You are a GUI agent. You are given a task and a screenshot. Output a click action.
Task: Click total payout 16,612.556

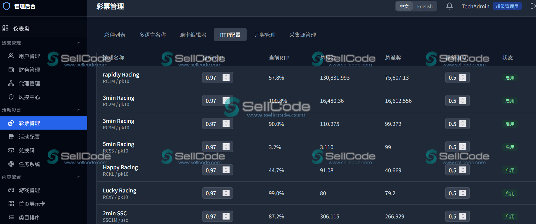[x=398, y=101]
